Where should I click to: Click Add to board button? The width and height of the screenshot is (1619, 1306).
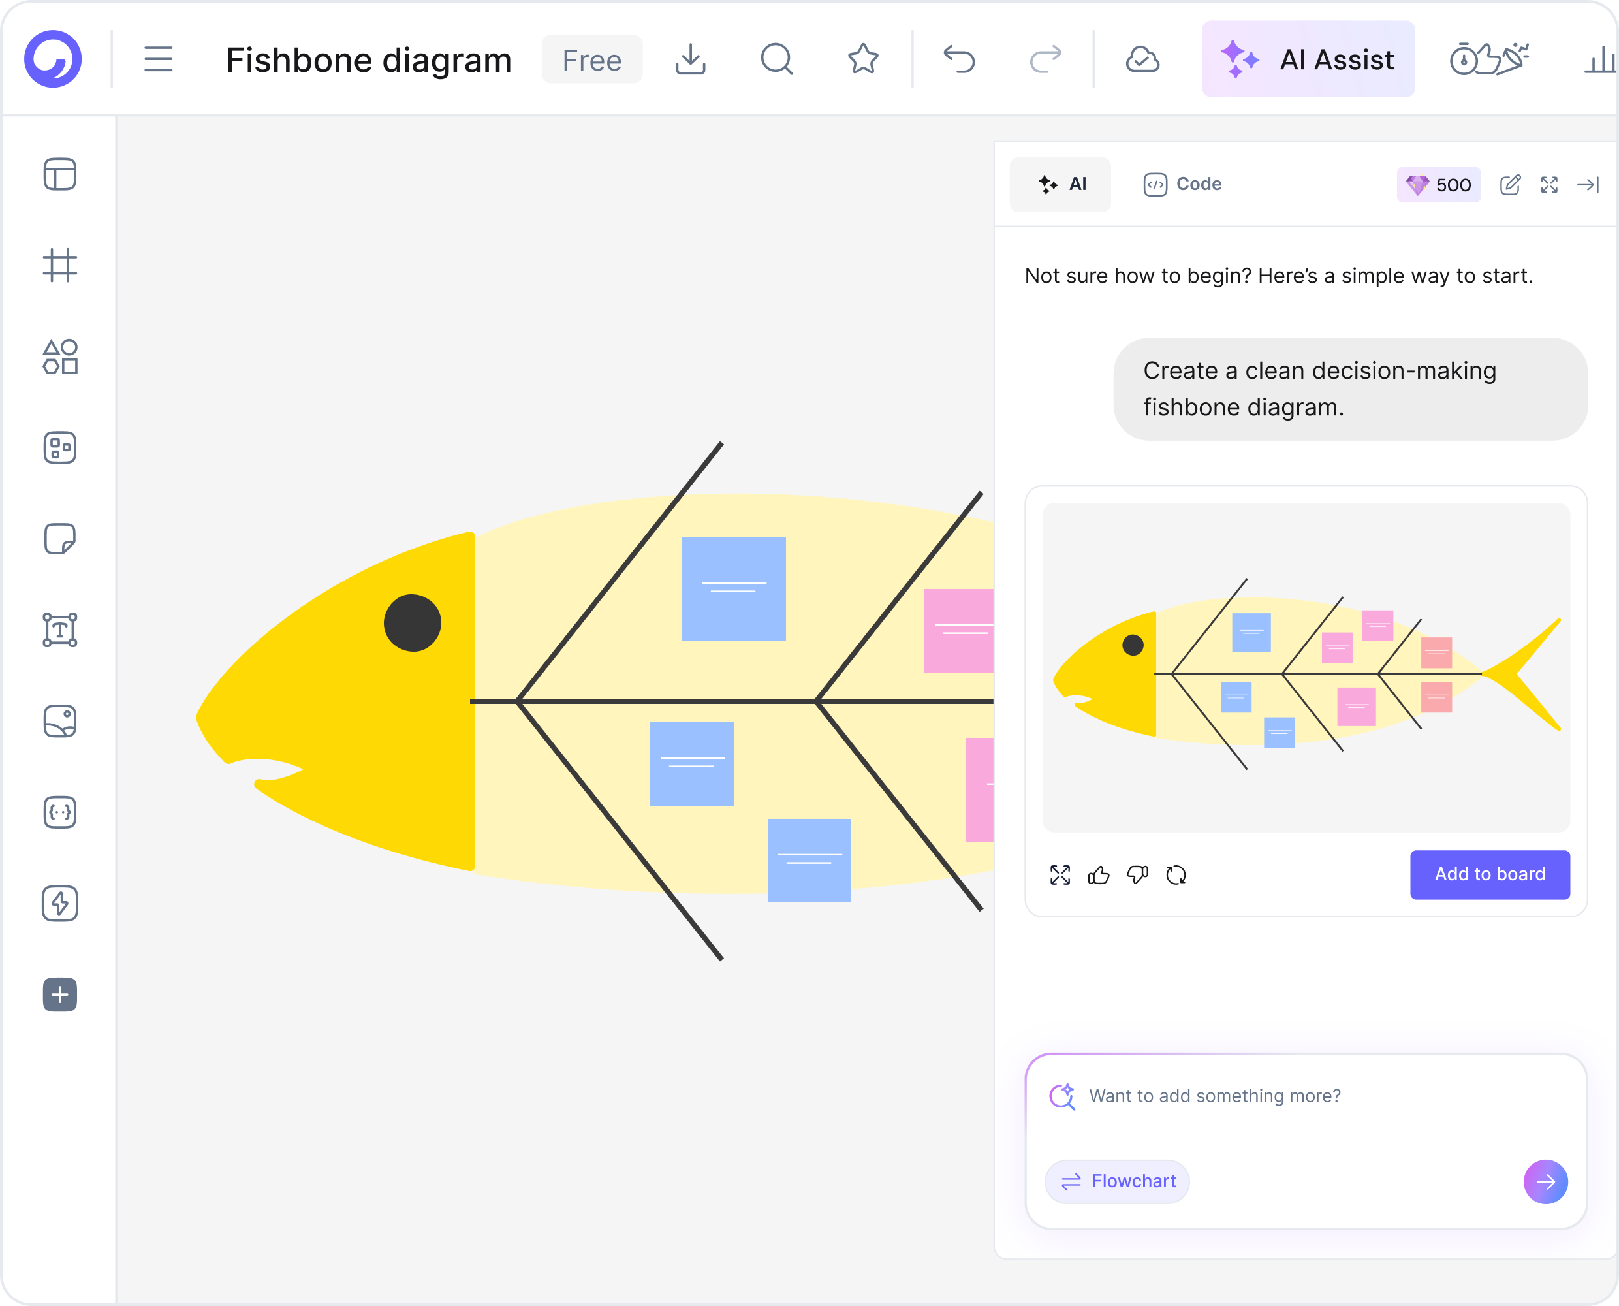tap(1490, 874)
